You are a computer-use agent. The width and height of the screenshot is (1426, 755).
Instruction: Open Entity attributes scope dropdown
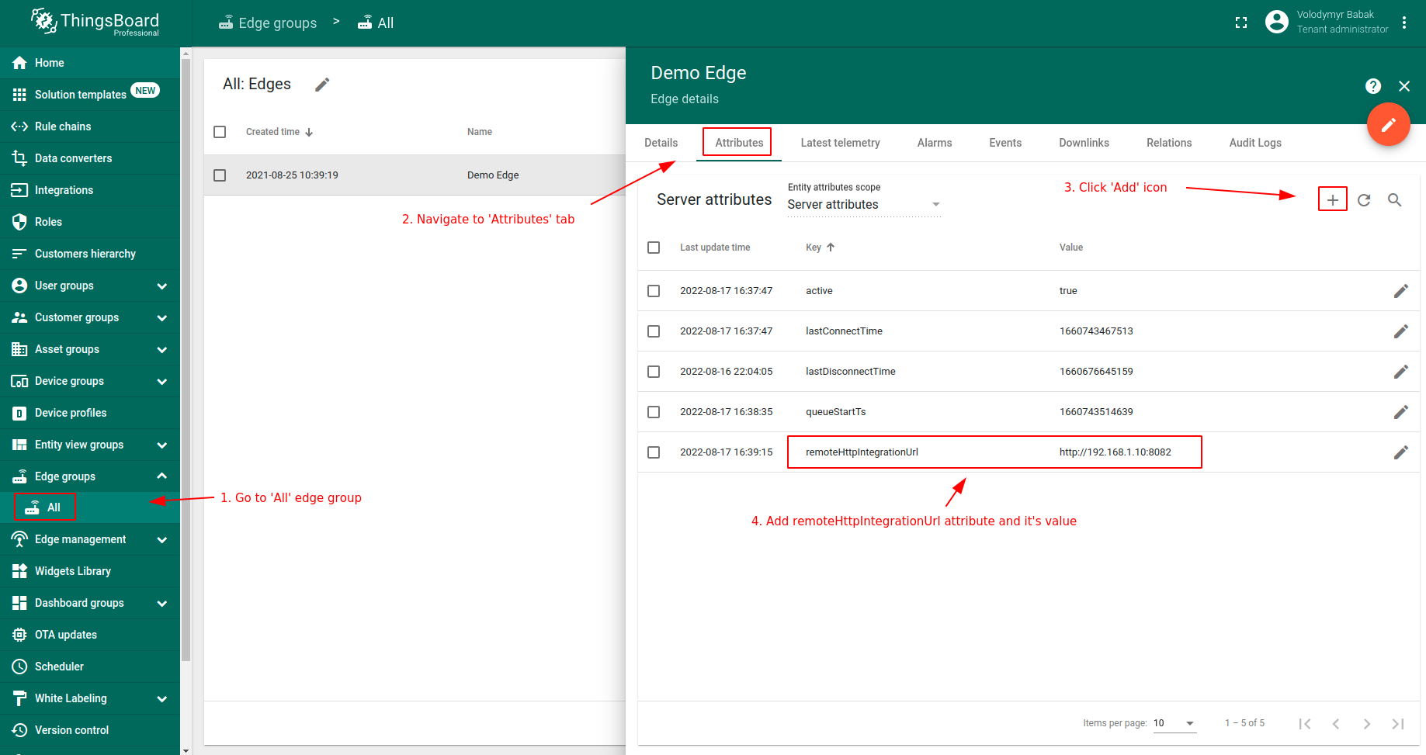click(864, 205)
